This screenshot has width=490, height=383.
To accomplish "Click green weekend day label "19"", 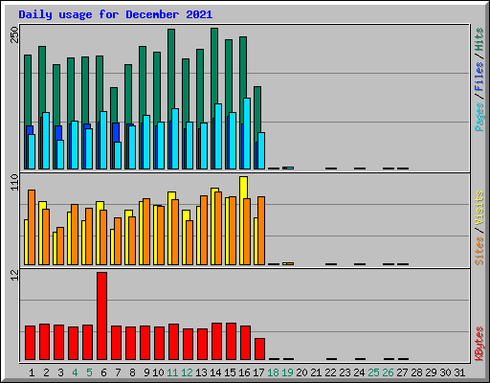I will pyautogui.click(x=287, y=372).
